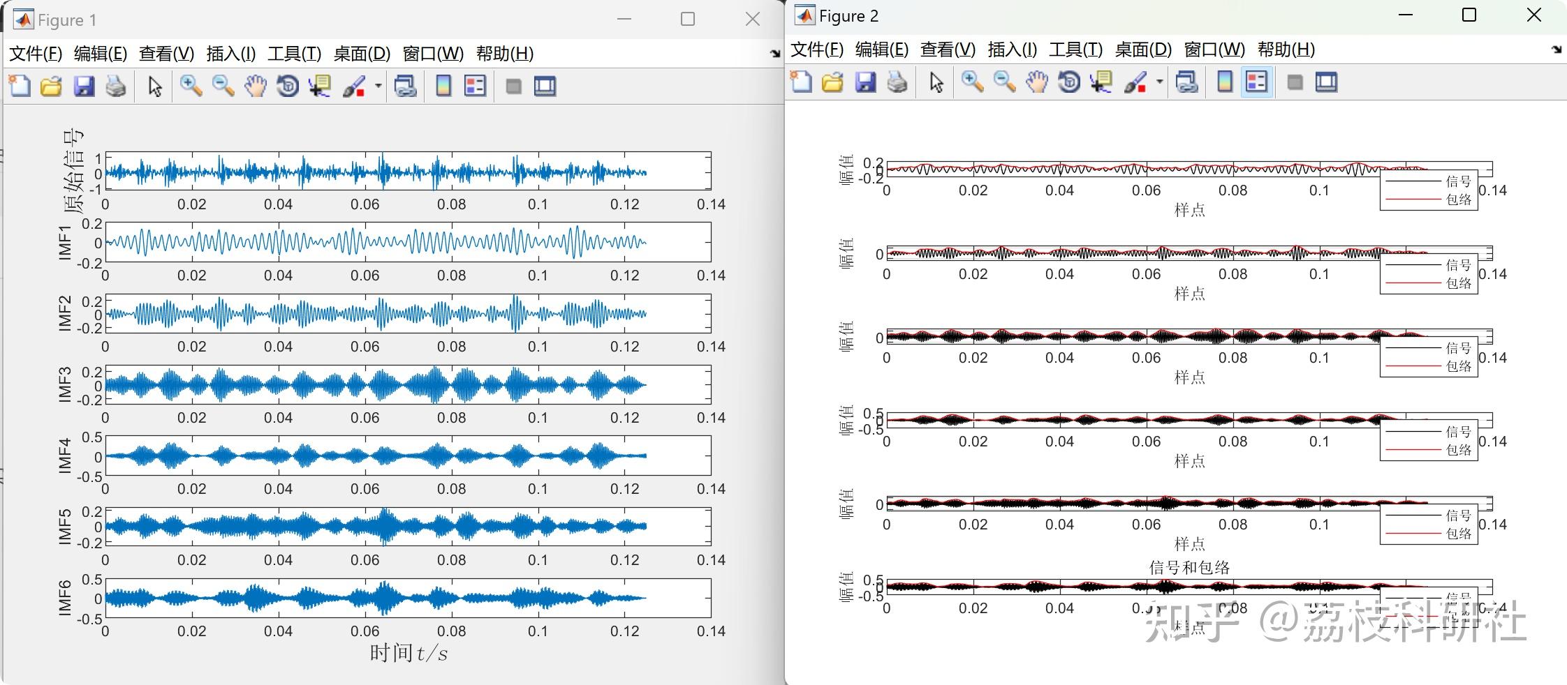Insert a colorbar in Figure 1
This screenshot has height=685, width=1567.
(x=442, y=85)
